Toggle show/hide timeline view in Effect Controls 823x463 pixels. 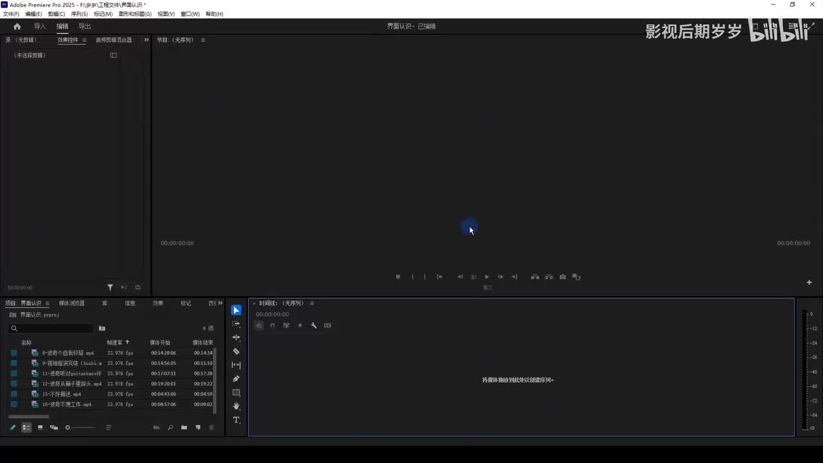(114, 55)
